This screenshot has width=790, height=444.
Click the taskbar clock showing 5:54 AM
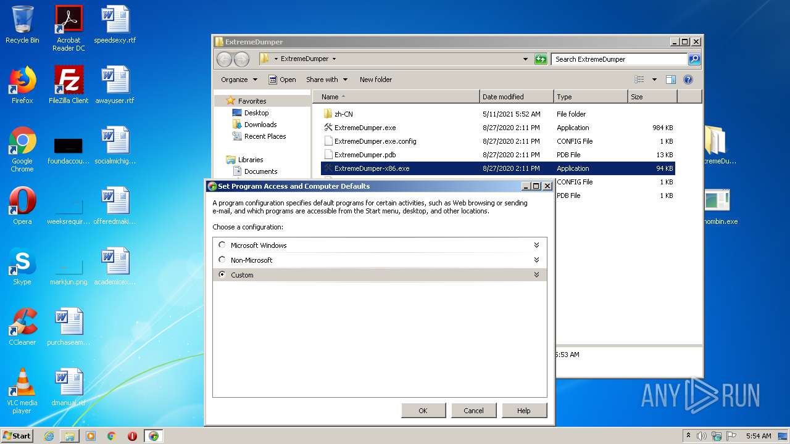tap(759, 436)
